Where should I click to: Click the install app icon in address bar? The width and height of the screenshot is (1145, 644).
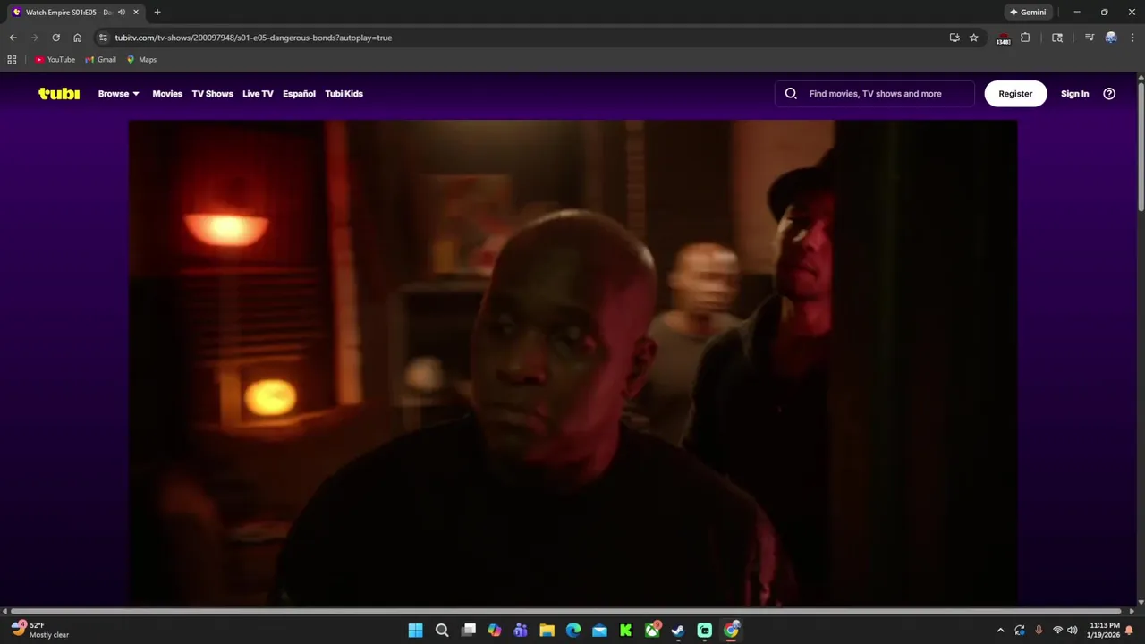coord(954,38)
